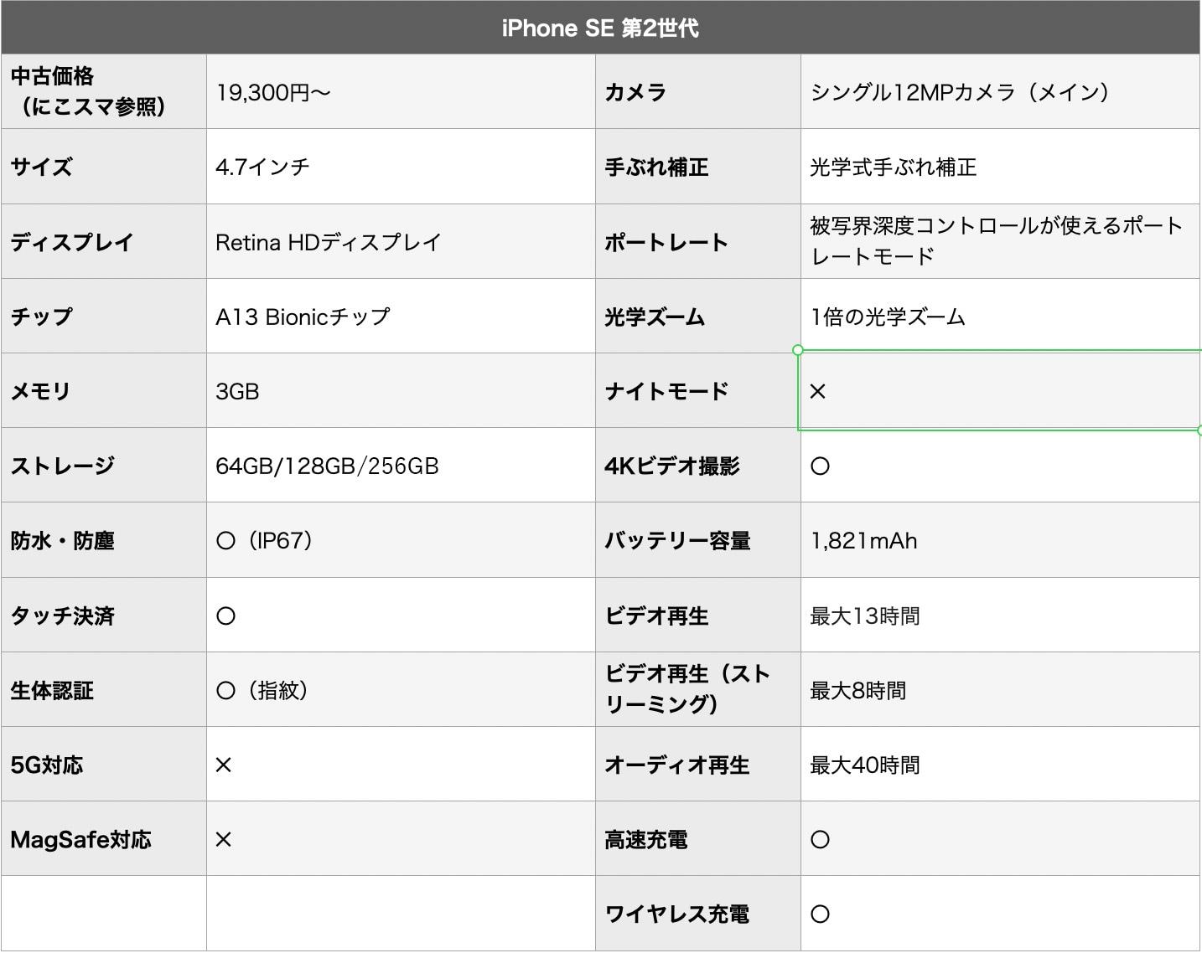Select the 4.7インチ value cell
This screenshot has height=953, width=1202.
[x=401, y=167]
